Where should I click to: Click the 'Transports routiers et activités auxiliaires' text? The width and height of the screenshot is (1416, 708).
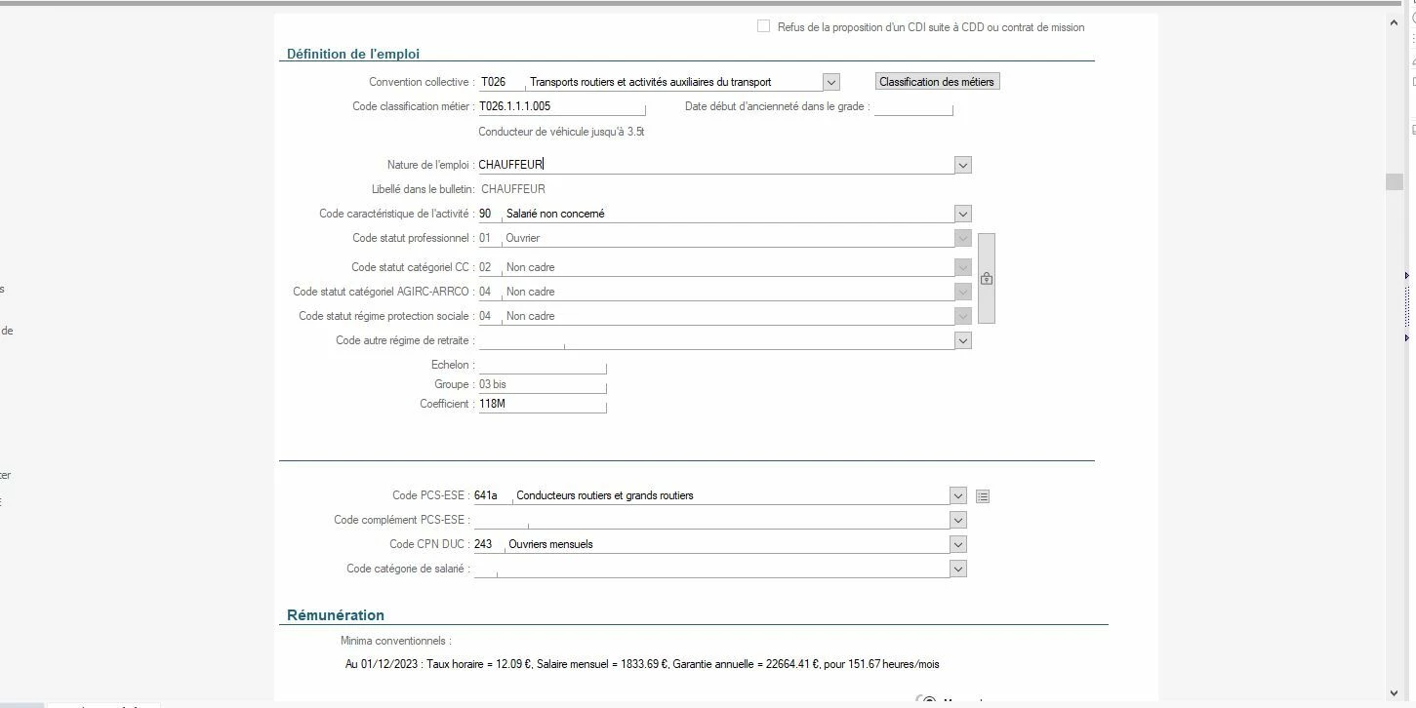[650, 82]
